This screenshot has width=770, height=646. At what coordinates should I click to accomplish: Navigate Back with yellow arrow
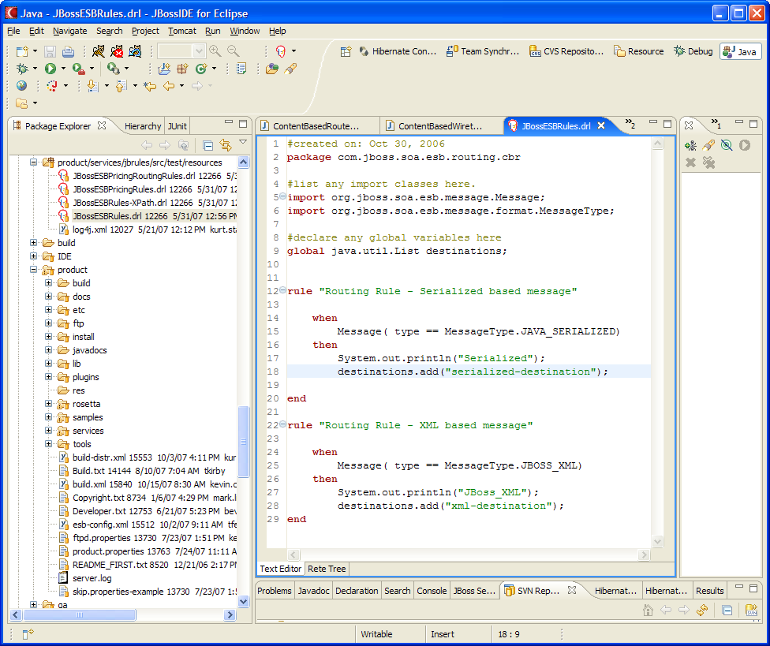[169, 87]
